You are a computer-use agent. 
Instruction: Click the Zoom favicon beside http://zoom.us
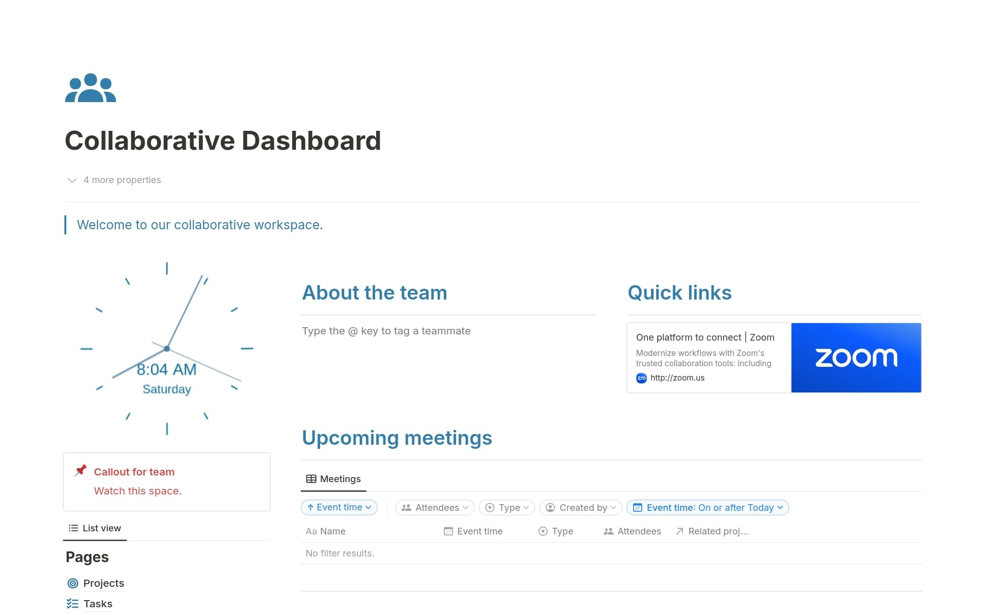click(x=641, y=378)
